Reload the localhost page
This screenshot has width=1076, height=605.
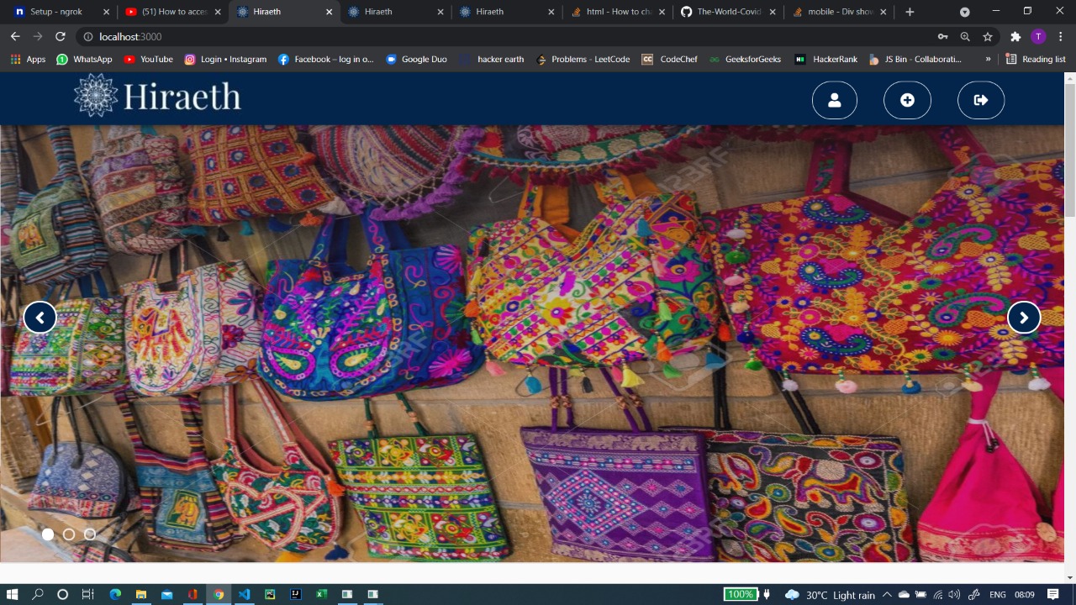[x=61, y=37]
